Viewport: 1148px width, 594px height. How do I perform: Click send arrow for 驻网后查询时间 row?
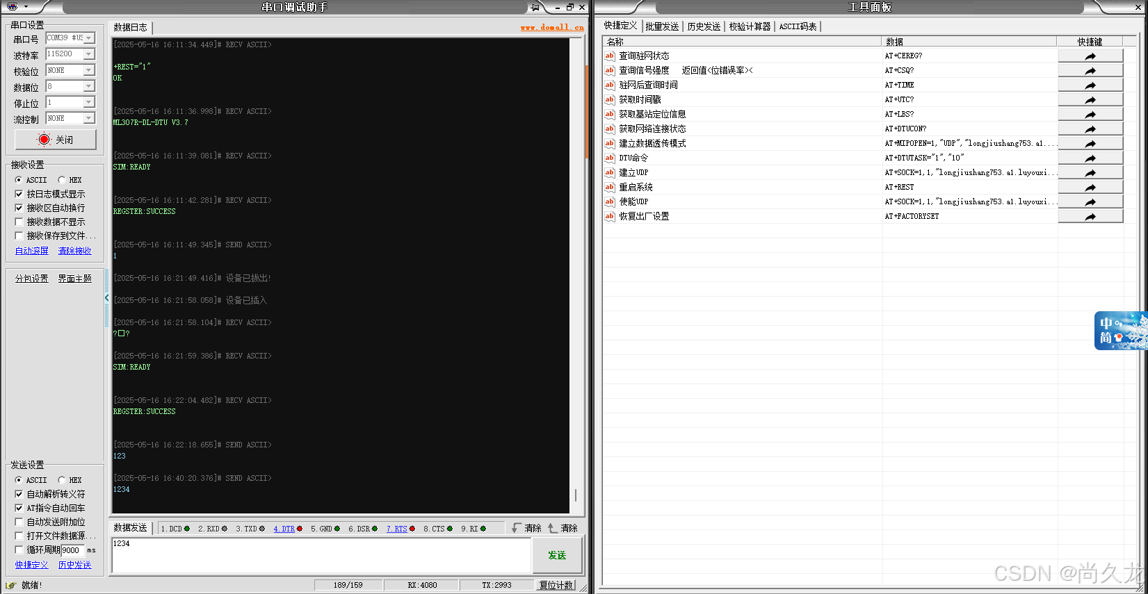point(1090,85)
